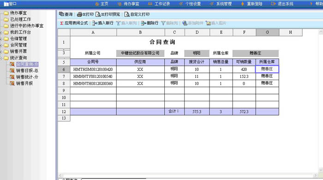Image resolution: width=323 pixels, height=180 pixels.
Task: Expand the 仓储管理 folder in sidebar
Action: (0, 39)
